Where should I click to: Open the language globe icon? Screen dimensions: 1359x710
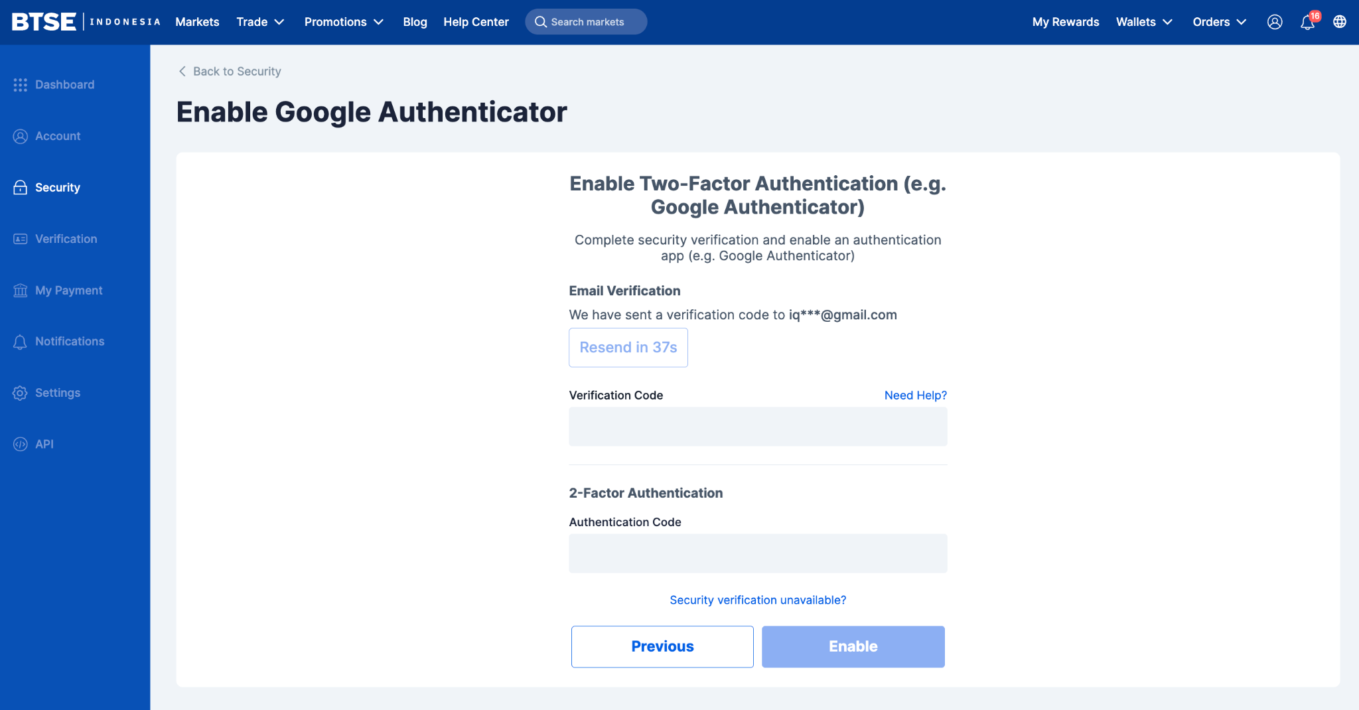pyautogui.click(x=1340, y=22)
